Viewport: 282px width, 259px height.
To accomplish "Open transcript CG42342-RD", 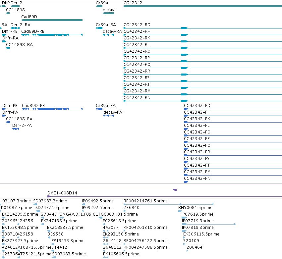I will [137, 25].
